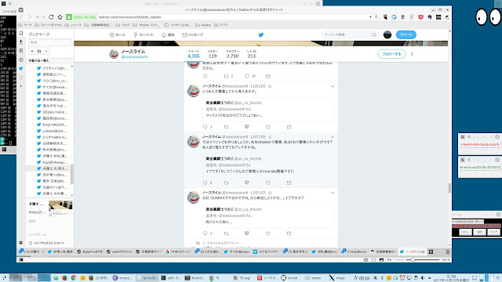Open the Chrome icon in the taskbar
This screenshot has width=502, height=282.
coord(74,278)
